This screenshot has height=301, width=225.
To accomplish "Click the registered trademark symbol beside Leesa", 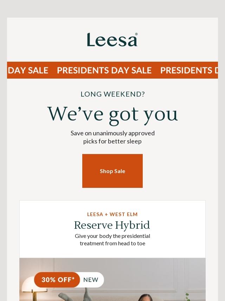I will tap(136, 34).
